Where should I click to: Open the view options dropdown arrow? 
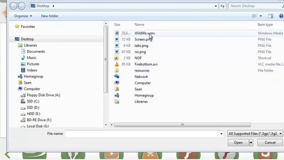tap(260, 16)
